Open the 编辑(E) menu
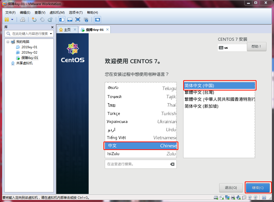Image resolution: width=274 pixels, height=202 pixels. point(25,13)
